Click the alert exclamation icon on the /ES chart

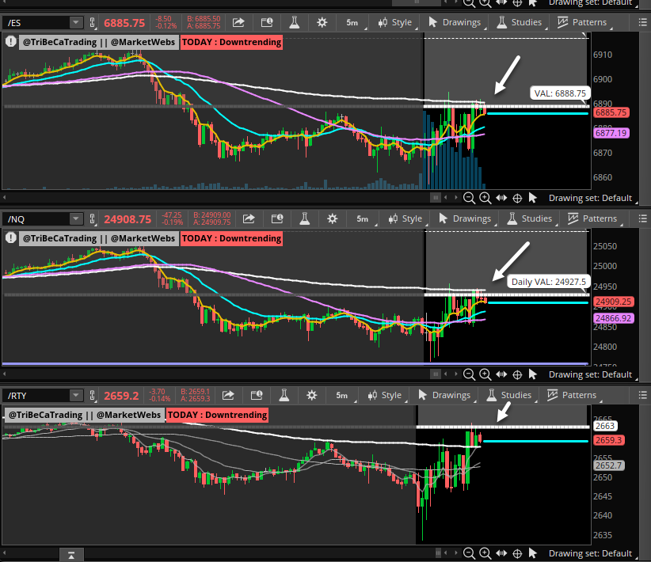click(x=11, y=41)
